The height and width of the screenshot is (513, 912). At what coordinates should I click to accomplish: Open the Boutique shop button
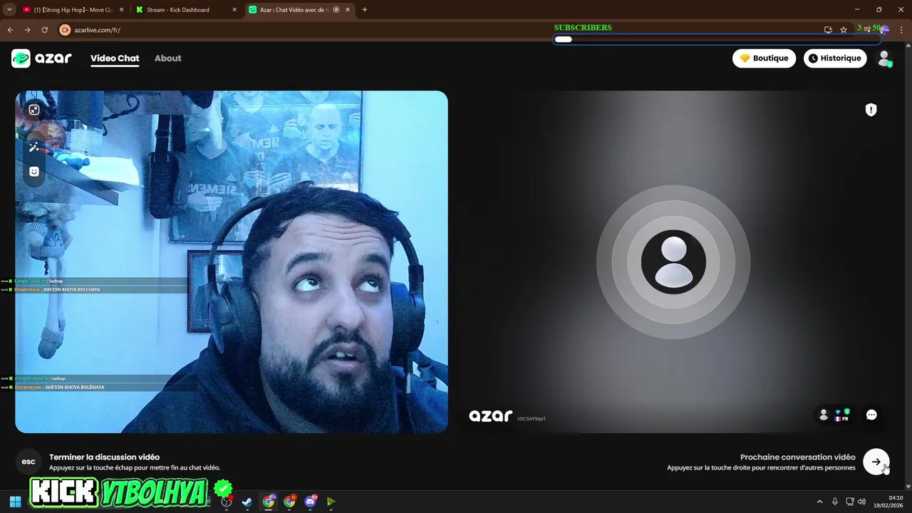point(764,58)
